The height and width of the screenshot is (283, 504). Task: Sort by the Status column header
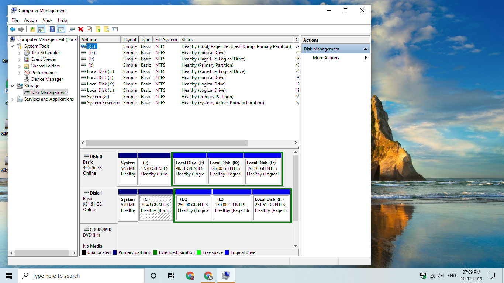point(236,39)
